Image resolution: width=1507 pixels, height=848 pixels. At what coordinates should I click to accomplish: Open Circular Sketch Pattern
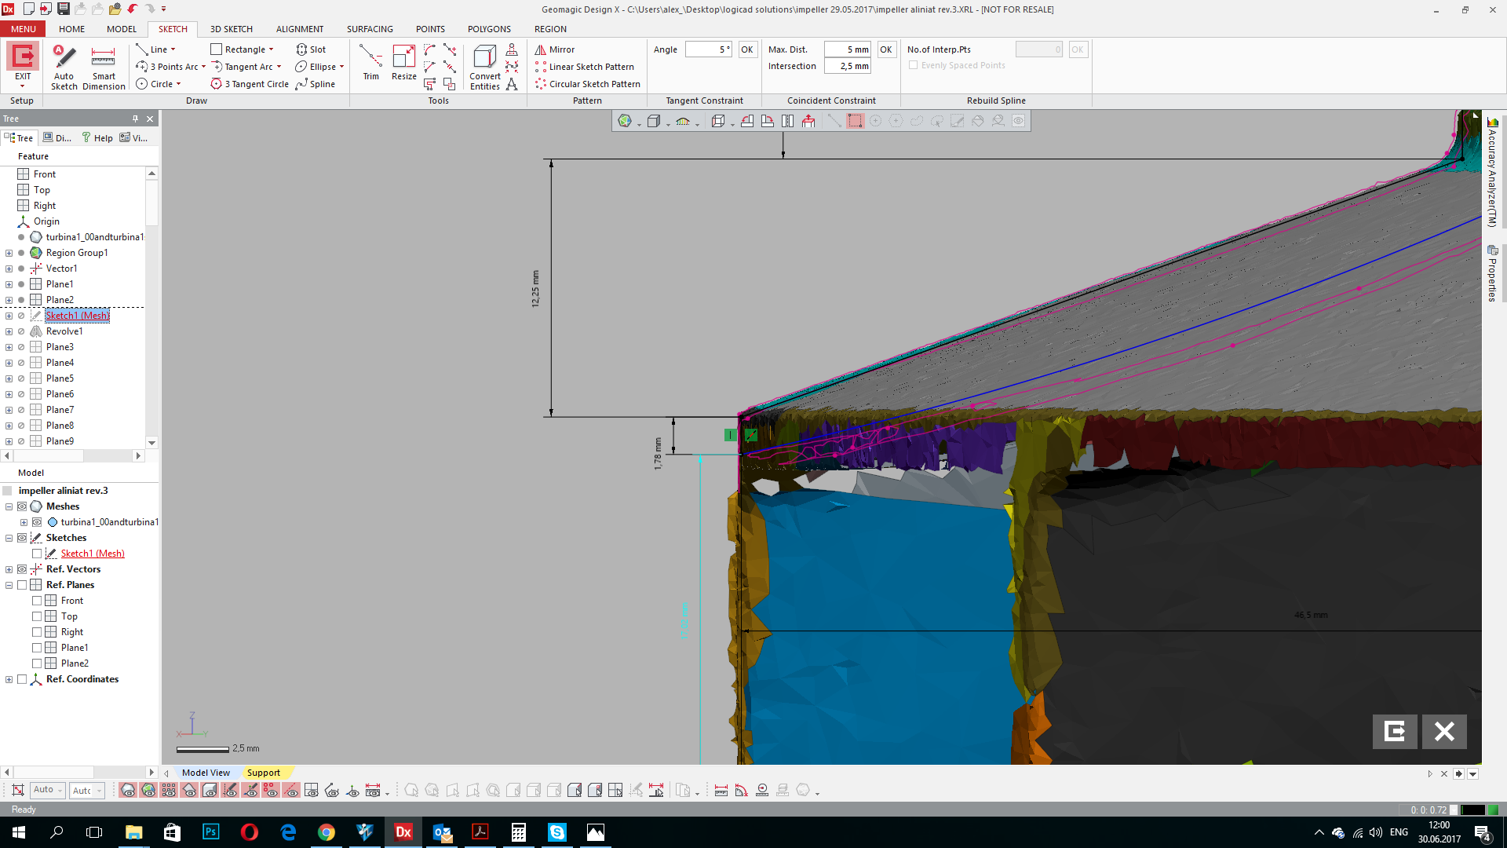[x=588, y=84]
